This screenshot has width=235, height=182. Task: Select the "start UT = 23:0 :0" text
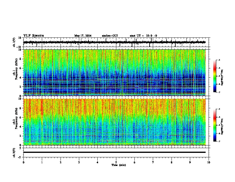click(x=143, y=36)
